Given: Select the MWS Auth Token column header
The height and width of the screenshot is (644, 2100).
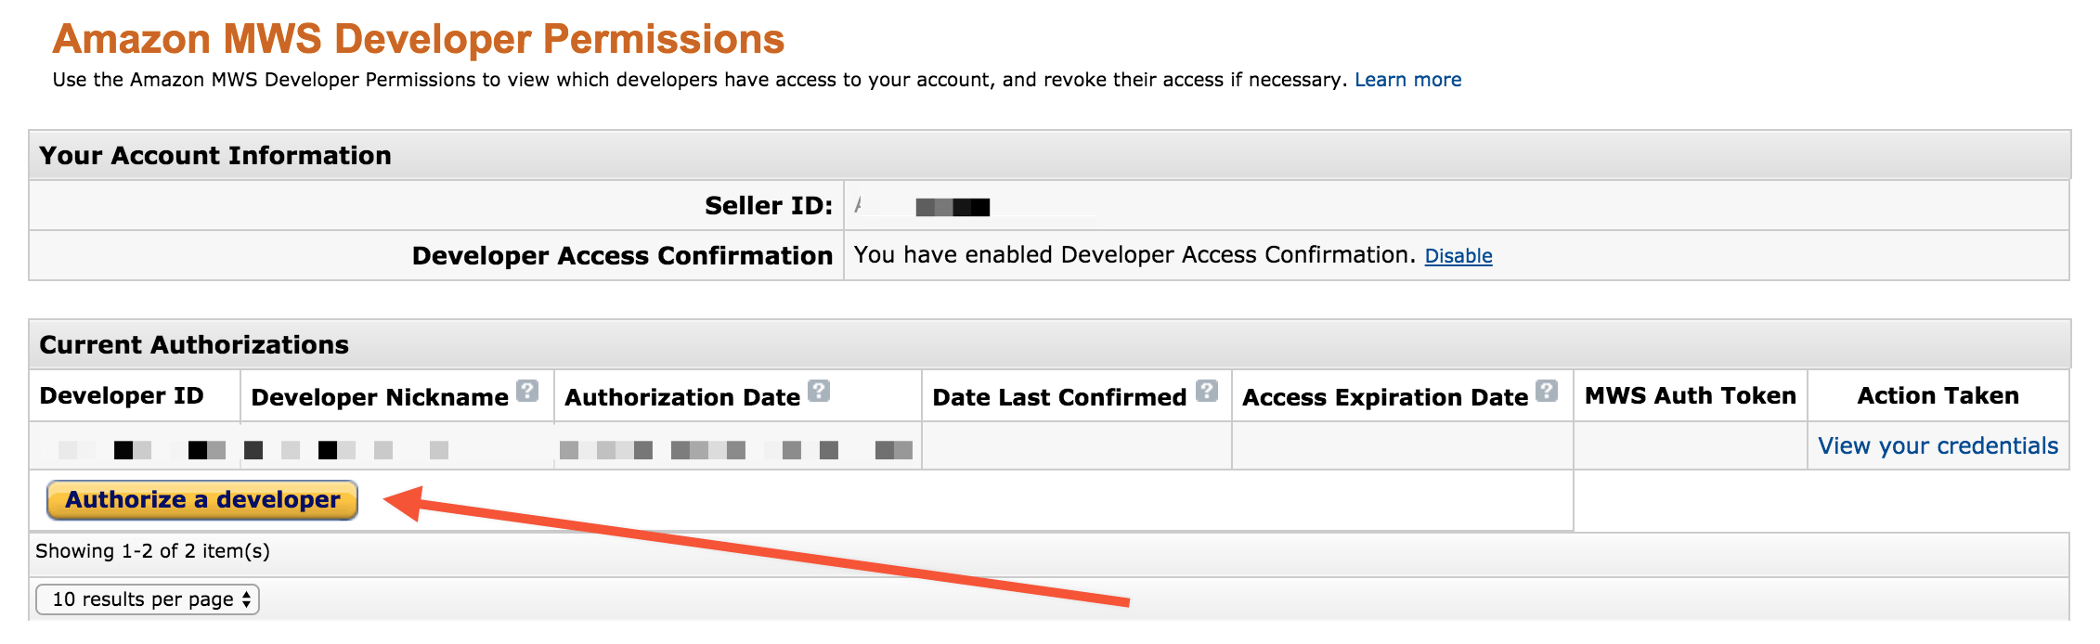Looking at the screenshot, I should pos(1691,396).
